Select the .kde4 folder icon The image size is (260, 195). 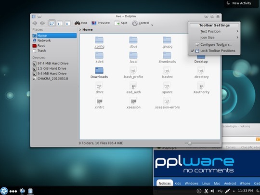pyautogui.click(x=99, y=55)
